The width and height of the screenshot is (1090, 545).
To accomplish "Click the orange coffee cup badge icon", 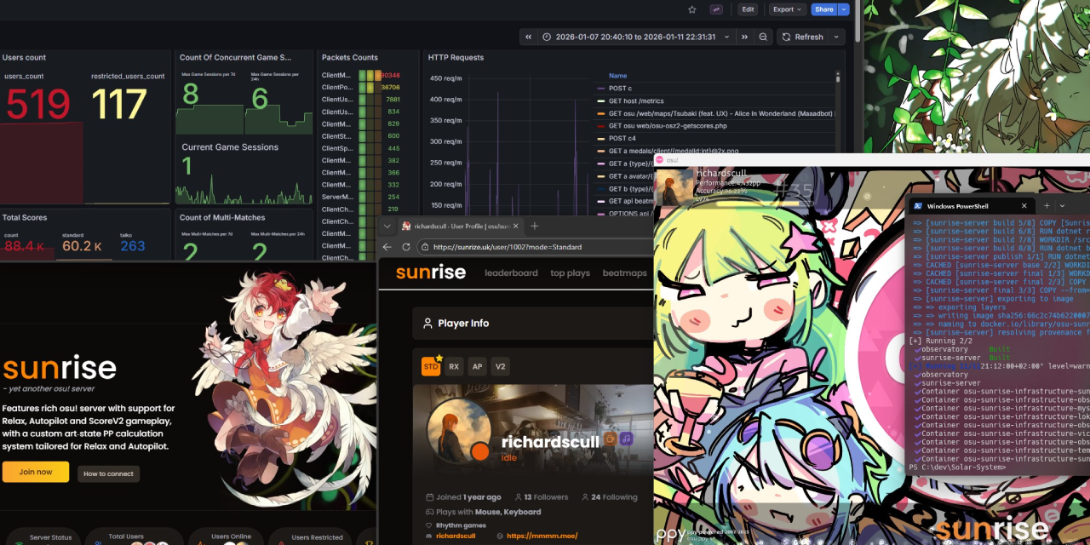I will click(609, 439).
